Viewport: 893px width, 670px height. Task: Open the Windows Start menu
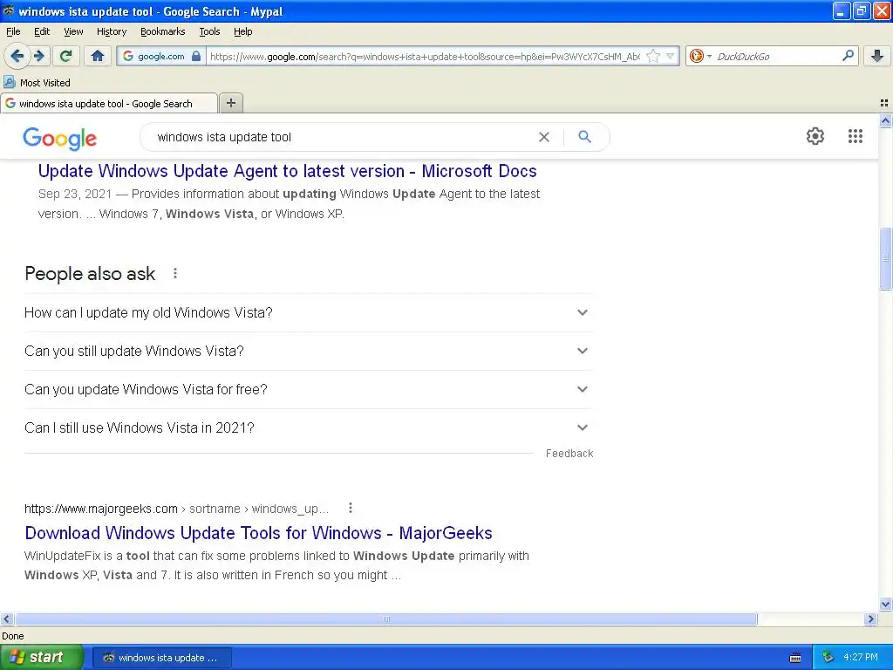pos(40,658)
